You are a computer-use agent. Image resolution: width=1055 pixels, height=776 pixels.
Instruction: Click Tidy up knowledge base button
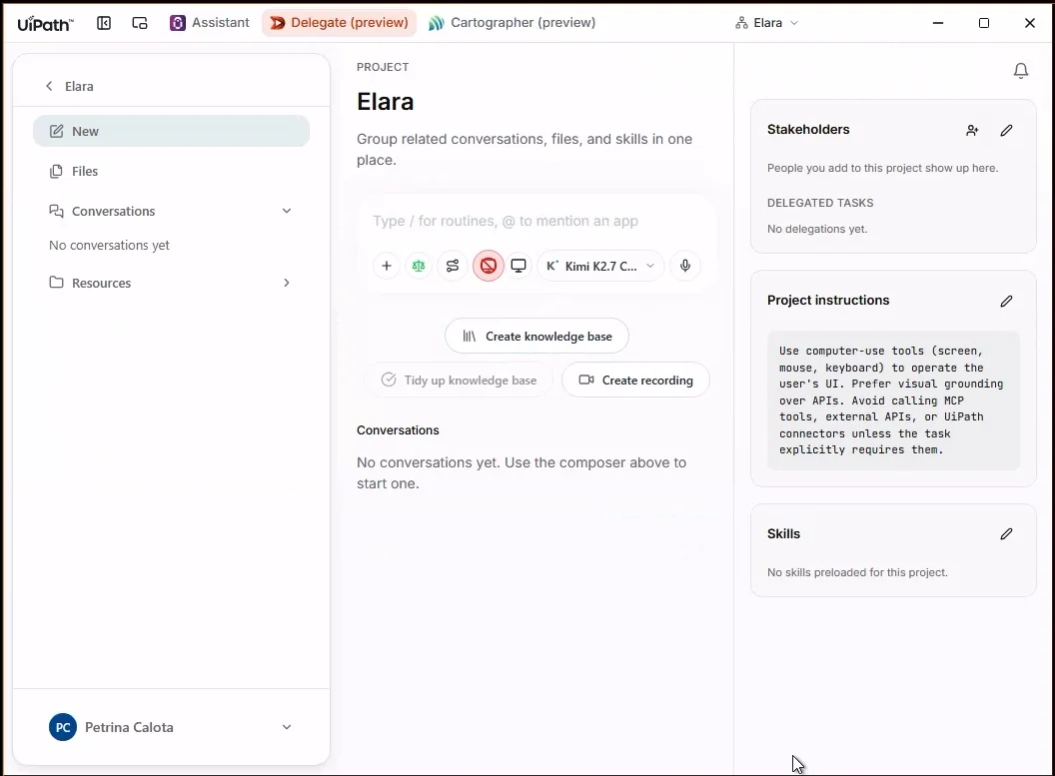pyautogui.click(x=459, y=381)
